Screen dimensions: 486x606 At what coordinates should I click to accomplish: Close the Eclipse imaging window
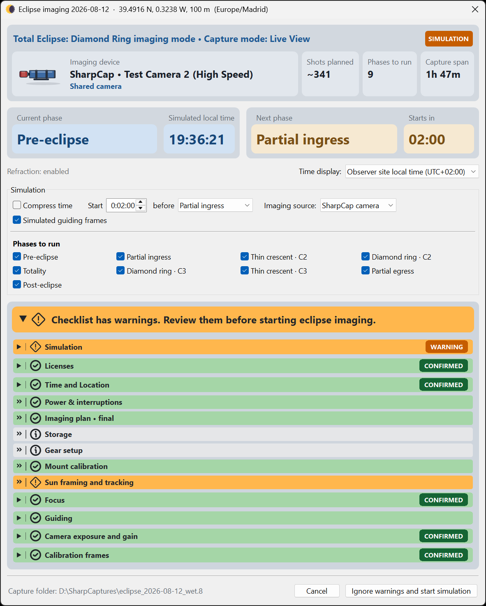pyautogui.click(x=475, y=9)
